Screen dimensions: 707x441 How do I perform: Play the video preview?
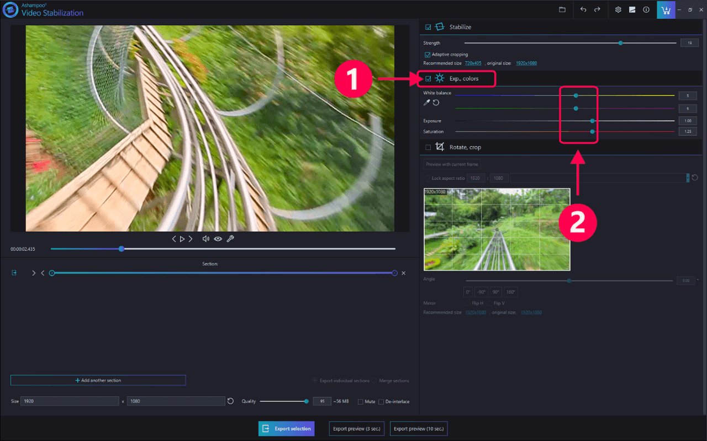point(182,239)
